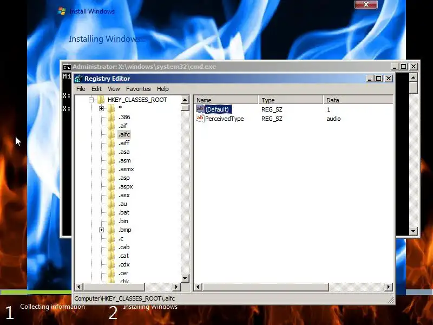Select the .aif key label
Image resolution: width=433 pixels, height=325 pixels.
(123, 126)
